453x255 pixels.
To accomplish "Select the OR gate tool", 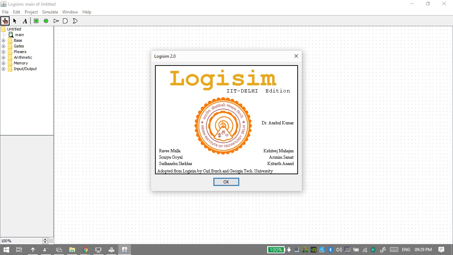I will pyautogui.click(x=75, y=21).
